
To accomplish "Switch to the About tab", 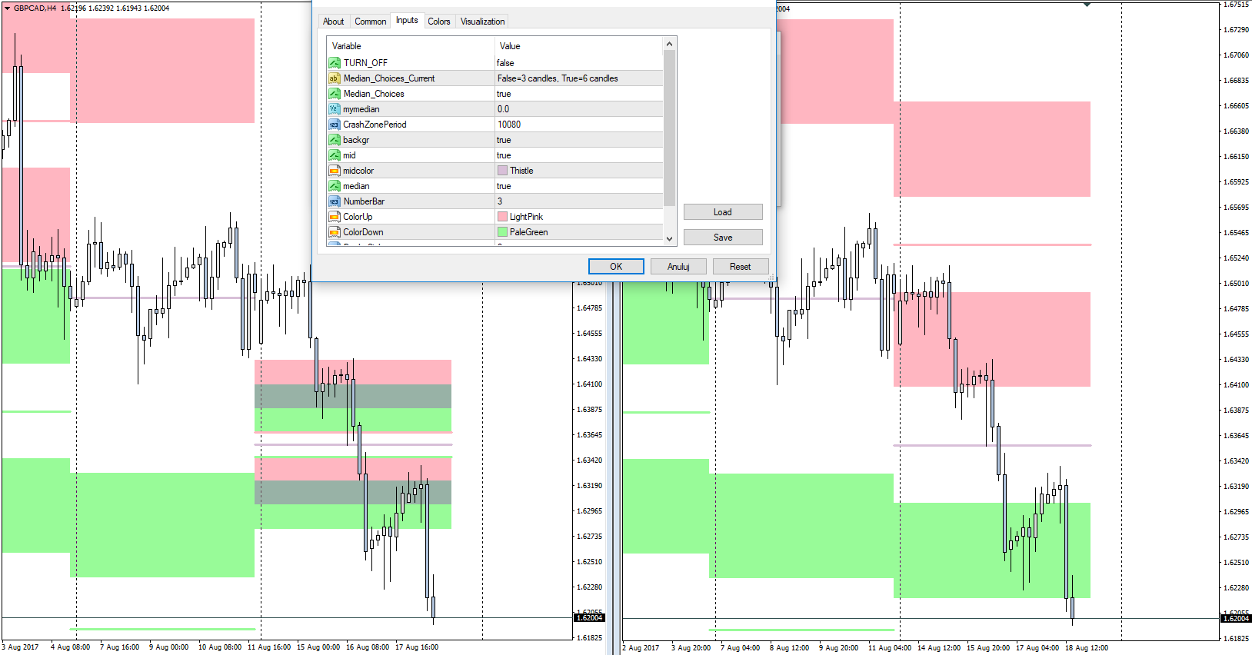I will coord(333,22).
